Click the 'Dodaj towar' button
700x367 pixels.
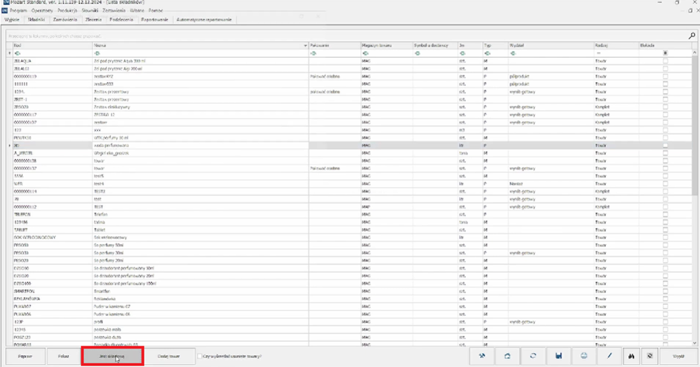pos(169,356)
